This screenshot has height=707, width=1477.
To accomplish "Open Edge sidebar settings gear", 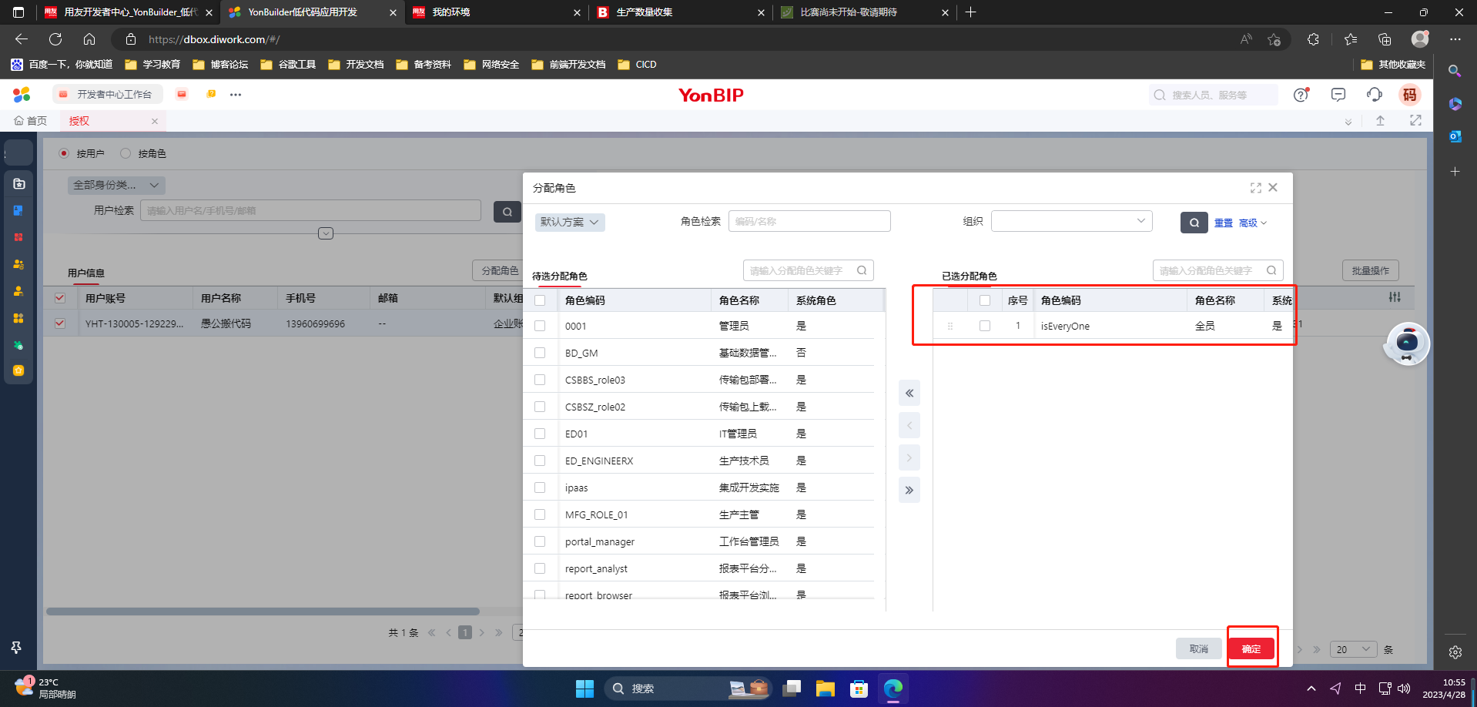I will coord(1455,652).
